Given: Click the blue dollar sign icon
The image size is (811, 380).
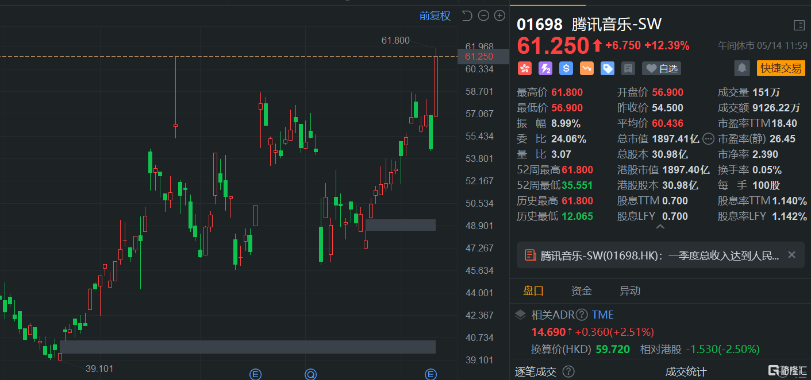Looking at the screenshot, I should (566, 69).
